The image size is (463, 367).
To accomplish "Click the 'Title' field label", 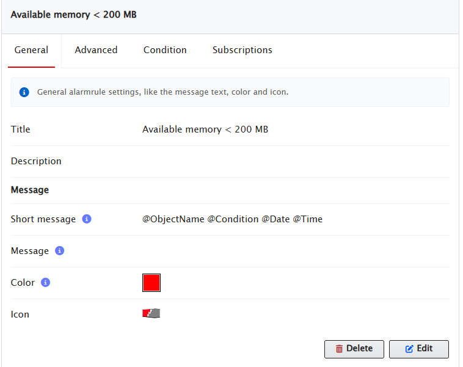I will click(x=20, y=129).
